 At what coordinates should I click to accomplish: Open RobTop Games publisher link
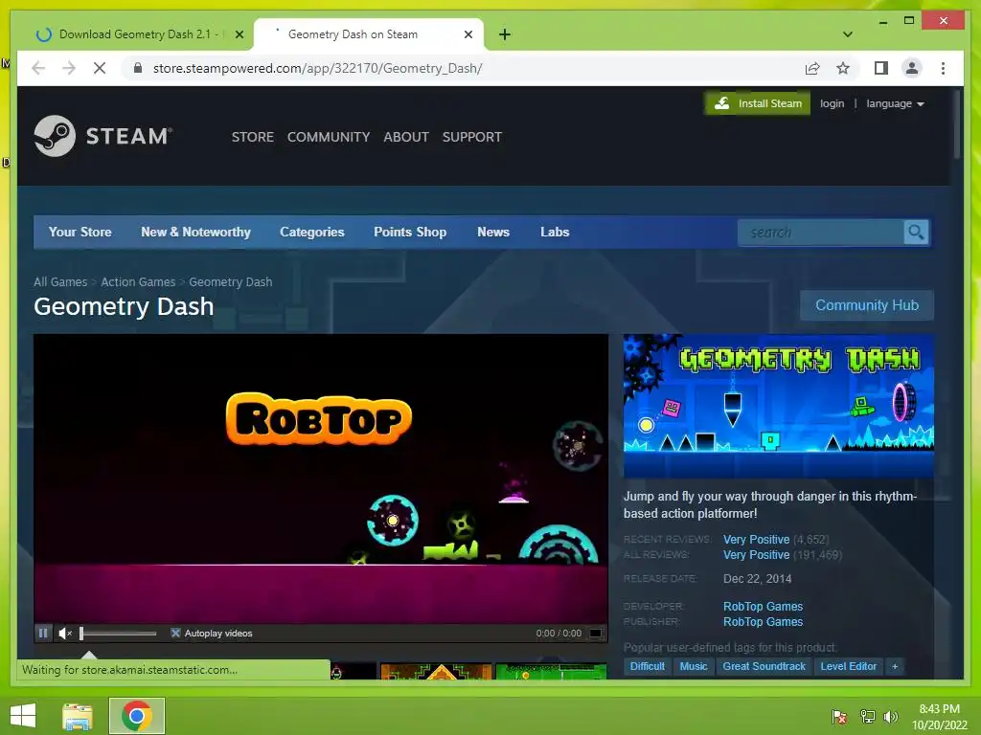point(763,622)
